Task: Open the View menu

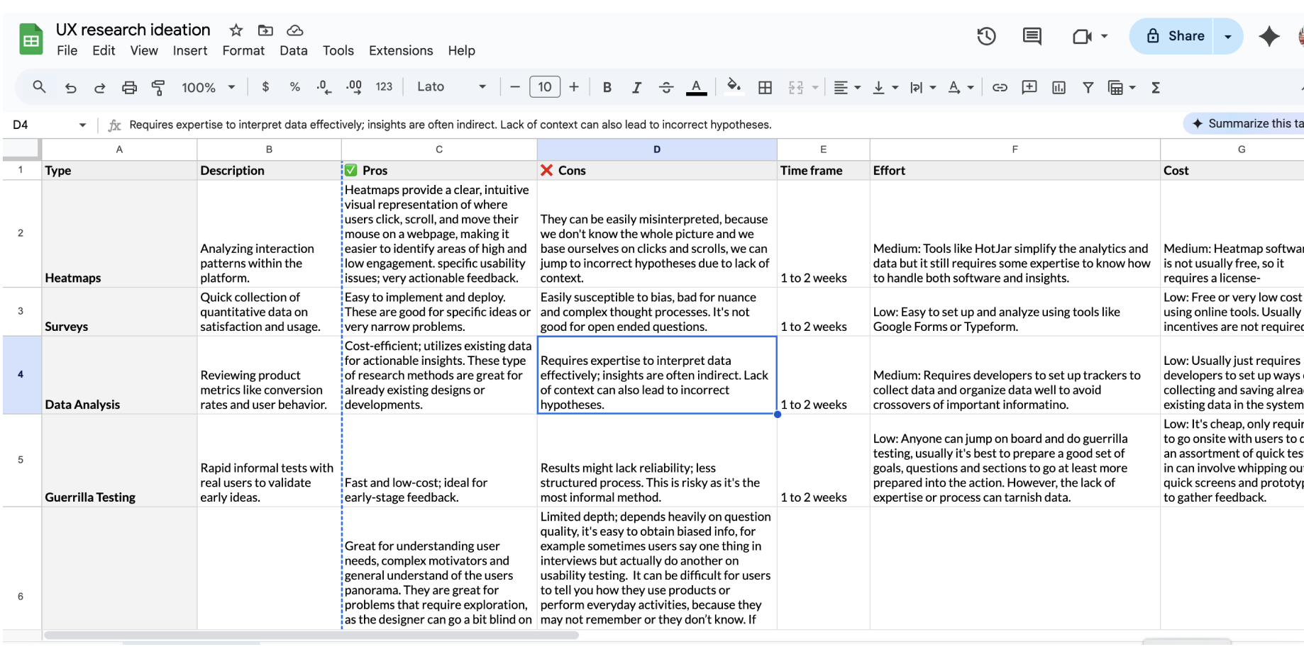Action: coord(144,50)
